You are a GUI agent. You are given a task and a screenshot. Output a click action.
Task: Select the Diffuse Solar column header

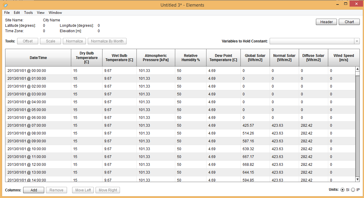pos(314,58)
